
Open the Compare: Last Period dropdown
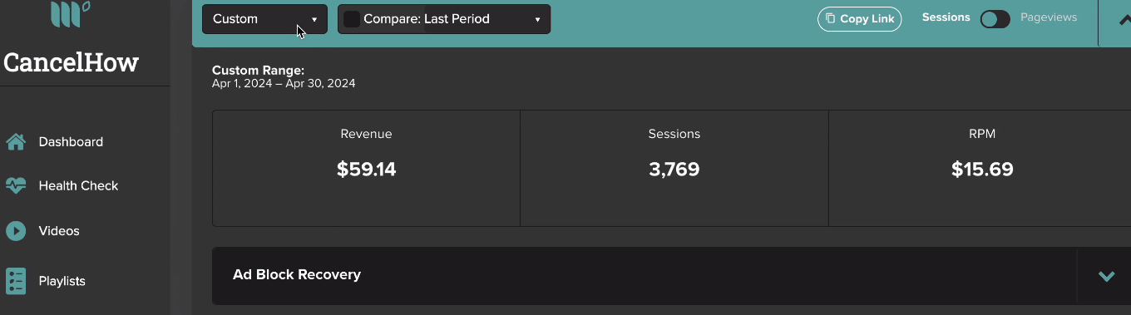point(444,19)
